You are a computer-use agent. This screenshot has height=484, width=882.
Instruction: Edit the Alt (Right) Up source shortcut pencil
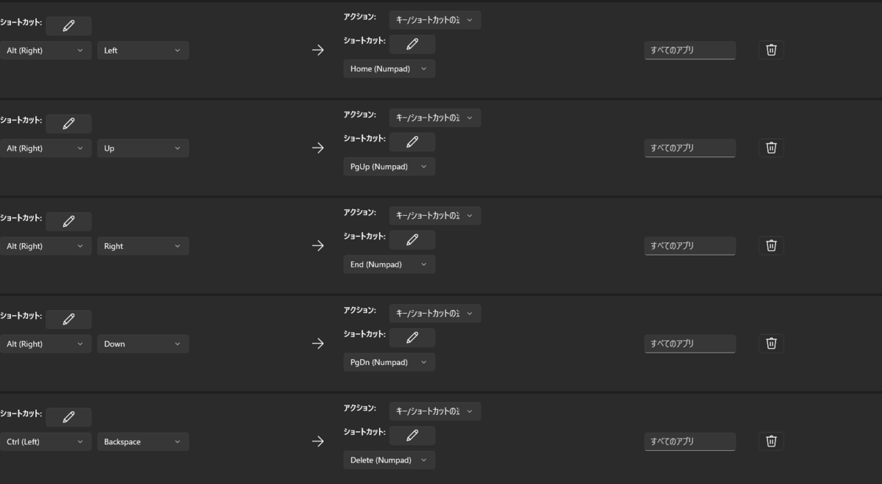(68, 123)
